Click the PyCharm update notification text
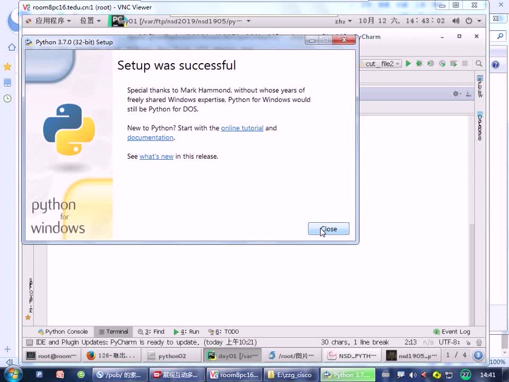Image resolution: width=509 pixels, height=382 pixels. 146,342
